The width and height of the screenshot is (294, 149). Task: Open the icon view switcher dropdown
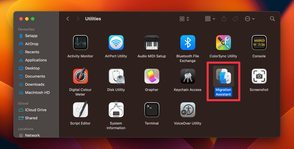(184, 19)
